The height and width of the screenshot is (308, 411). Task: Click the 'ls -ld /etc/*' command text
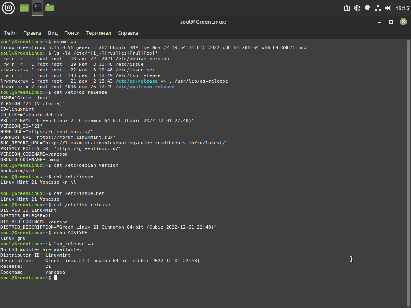pos(106,53)
